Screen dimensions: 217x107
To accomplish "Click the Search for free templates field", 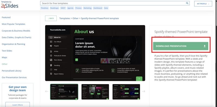I will coord(115,3).
